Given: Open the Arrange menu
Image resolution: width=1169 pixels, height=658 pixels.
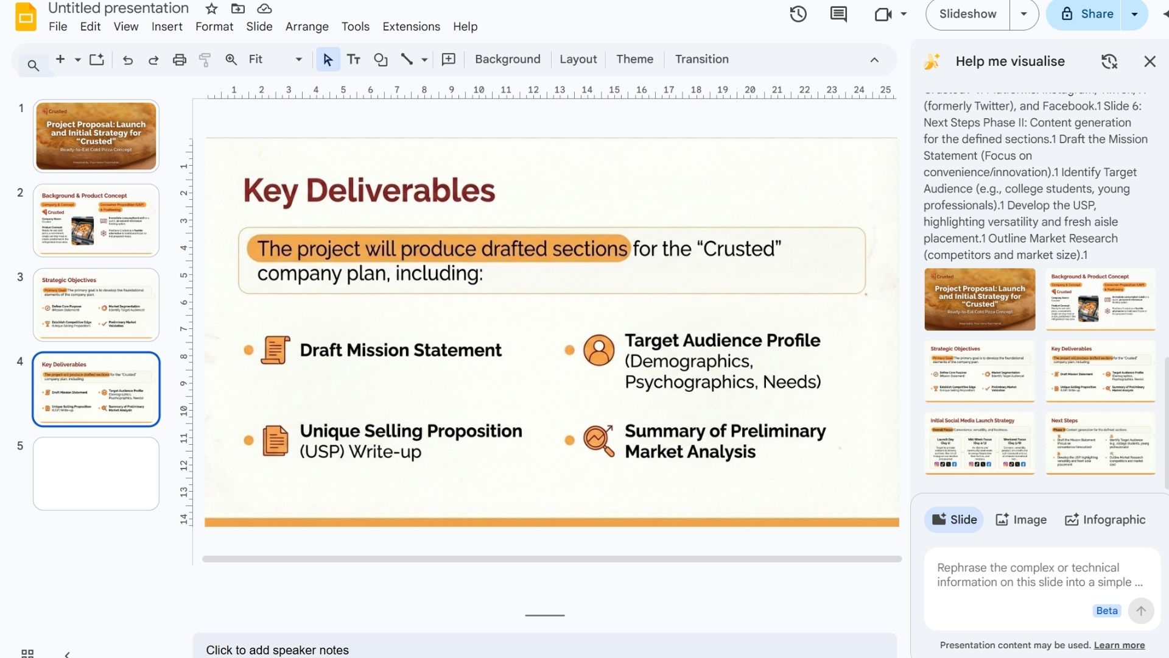Looking at the screenshot, I should point(307,27).
